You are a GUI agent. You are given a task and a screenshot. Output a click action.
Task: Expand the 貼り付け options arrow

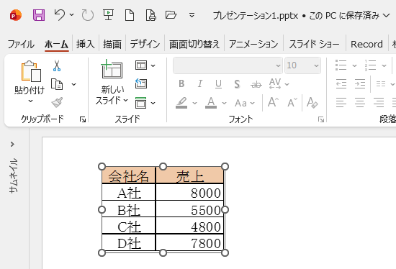[30, 101]
